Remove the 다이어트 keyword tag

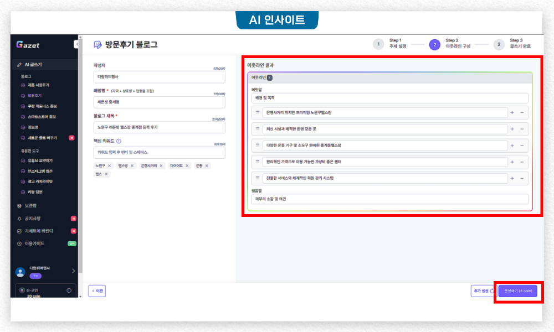(187, 166)
